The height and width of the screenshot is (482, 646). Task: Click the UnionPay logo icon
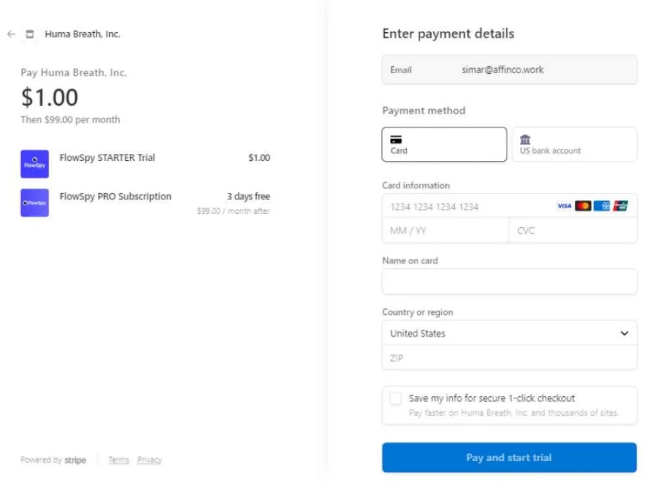click(x=621, y=206)
